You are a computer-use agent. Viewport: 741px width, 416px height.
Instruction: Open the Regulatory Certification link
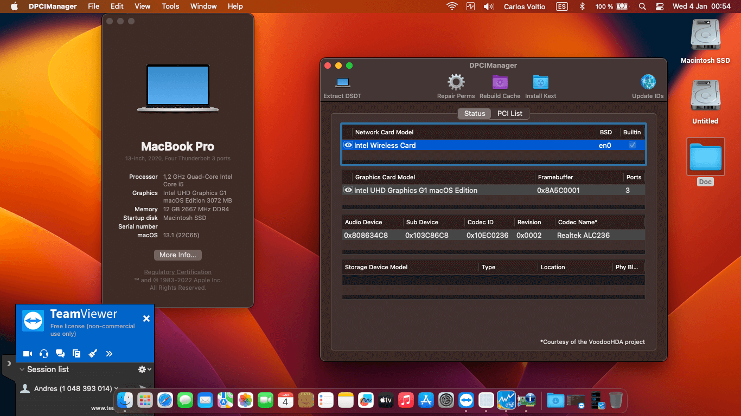[x=178, y=272]
